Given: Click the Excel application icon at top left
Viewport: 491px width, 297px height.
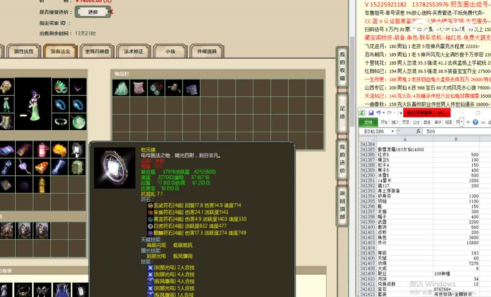Looking at the screenshot, I should (362, 112).
